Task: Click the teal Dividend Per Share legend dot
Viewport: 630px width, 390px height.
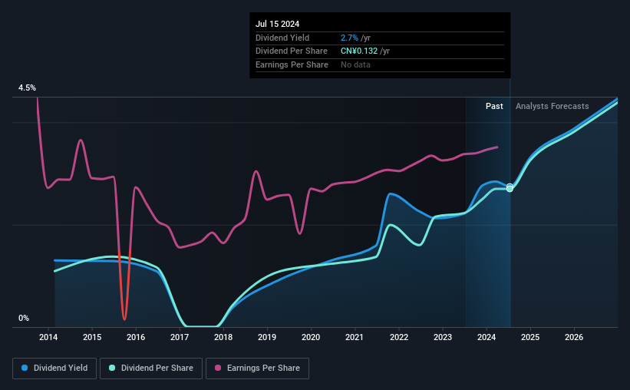Action: (x=112, y=368)
